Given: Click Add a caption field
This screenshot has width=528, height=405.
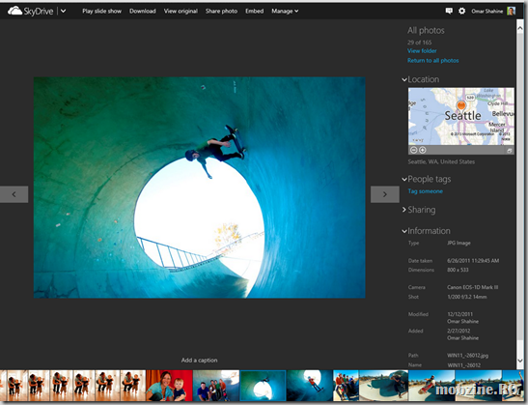Looking at the screenshot, I should pos(199,361).
